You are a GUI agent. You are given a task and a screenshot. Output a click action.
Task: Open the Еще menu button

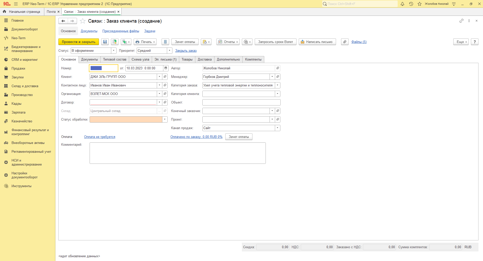click(x=461, y=42)
